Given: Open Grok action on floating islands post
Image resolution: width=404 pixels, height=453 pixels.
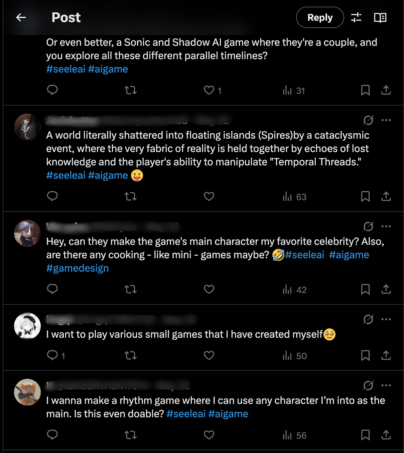Looking at the screenshot, I should [368, 120].
